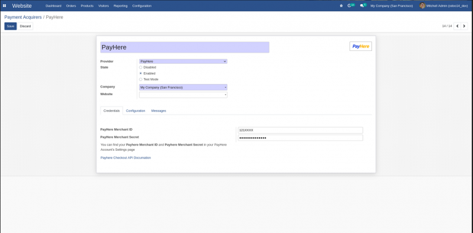
Task: Switch to the Configuration tab in form
Action: click(x=135, y=111)
